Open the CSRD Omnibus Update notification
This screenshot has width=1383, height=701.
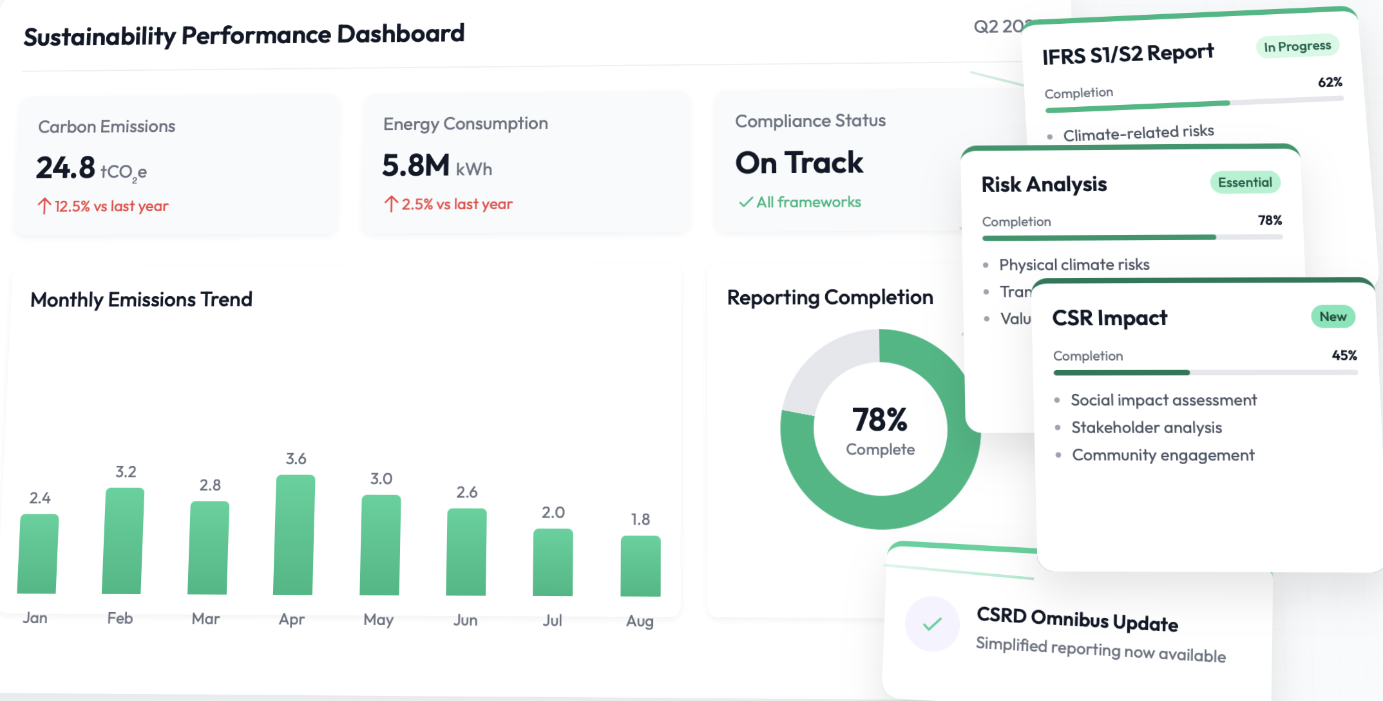[x=1076, y=622]
